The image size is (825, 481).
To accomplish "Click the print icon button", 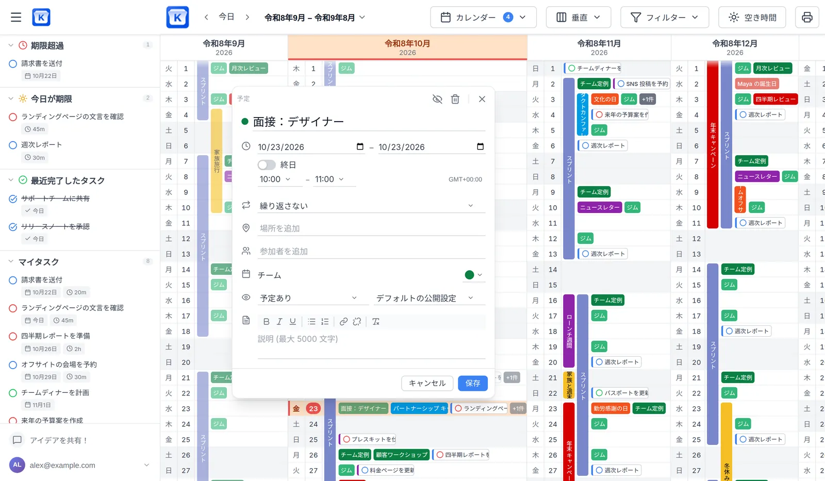I will (807, 18).
